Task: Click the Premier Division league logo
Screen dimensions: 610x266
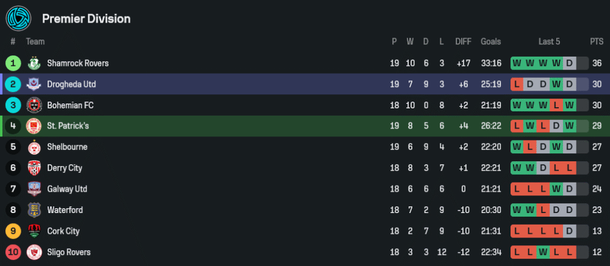Action: coord(18,18)
